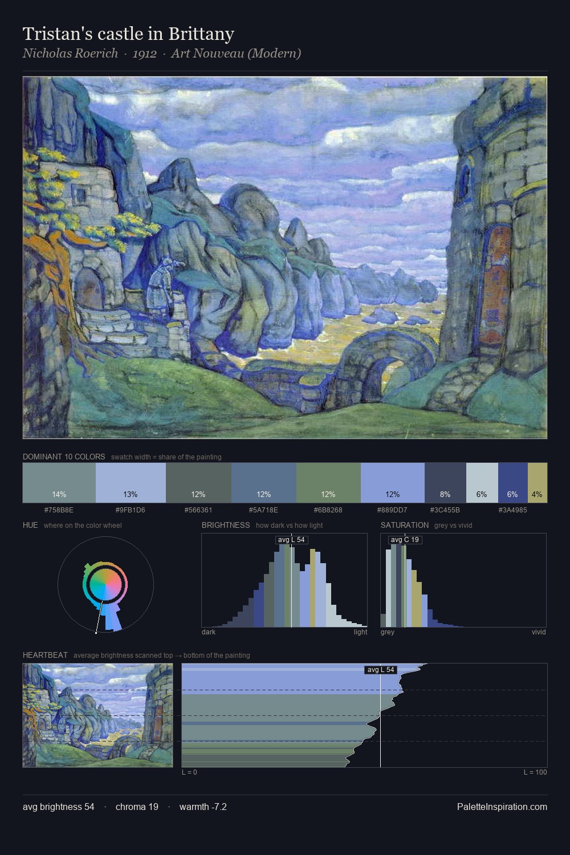The image size is (570, 855).
Task: Click the L = 100 axis label
Action: [x=535, y=772]
